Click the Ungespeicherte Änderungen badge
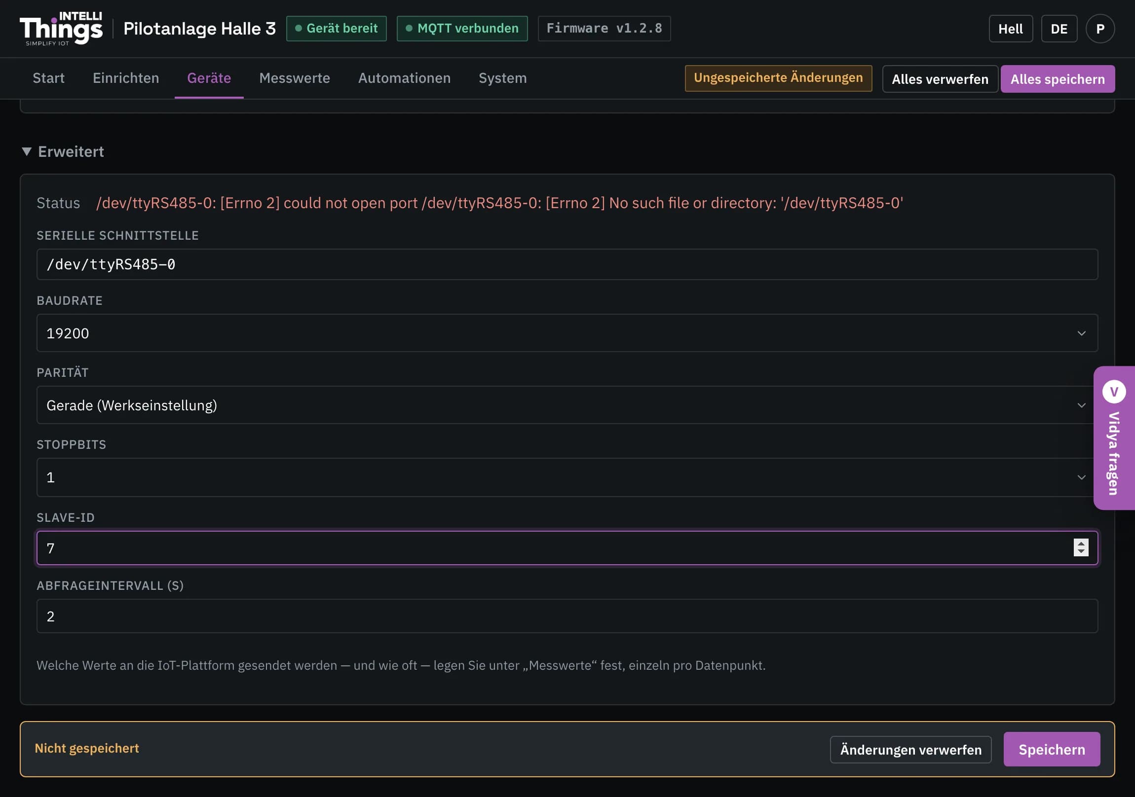Screen dimensions: 1135x797 (778, 78)
